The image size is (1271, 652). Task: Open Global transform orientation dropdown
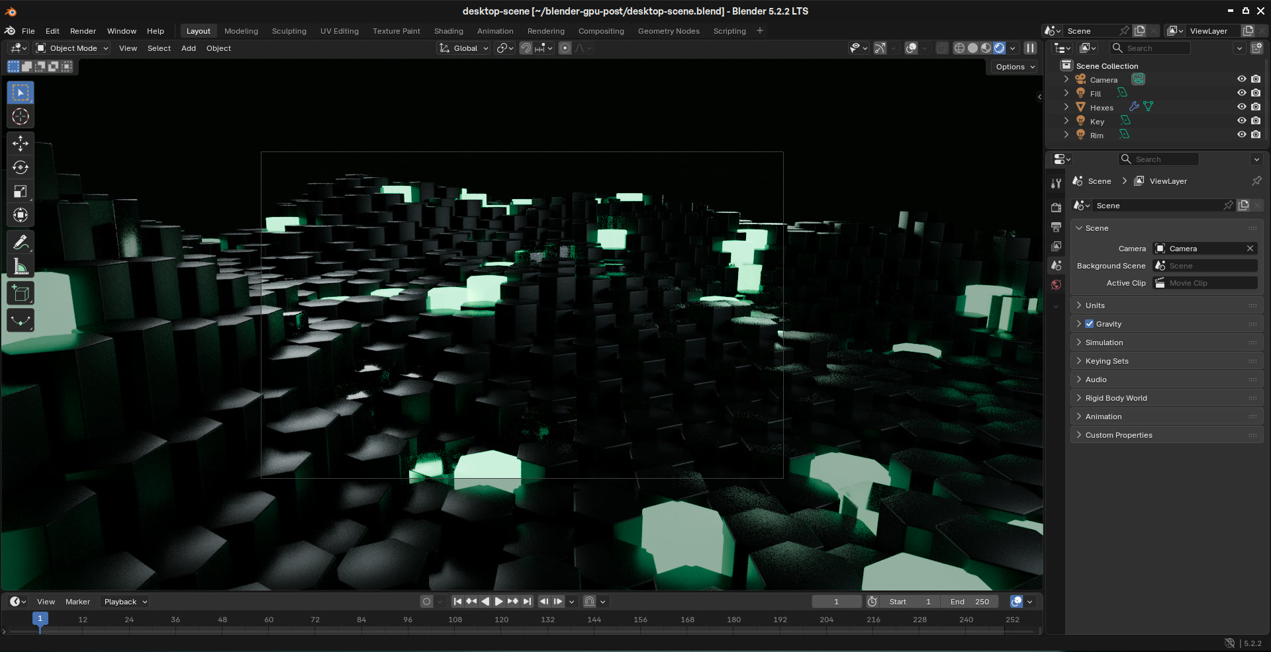click(464, 48)
